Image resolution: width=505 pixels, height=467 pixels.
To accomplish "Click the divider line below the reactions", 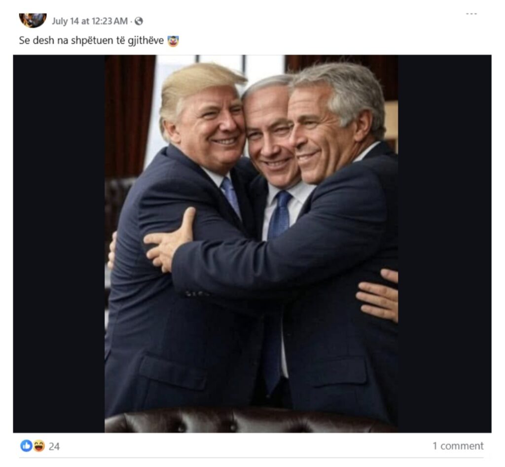I will point(251,458).
